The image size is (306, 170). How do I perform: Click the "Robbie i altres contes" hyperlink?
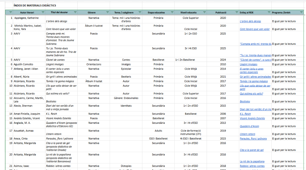click(x=252, y=166)
